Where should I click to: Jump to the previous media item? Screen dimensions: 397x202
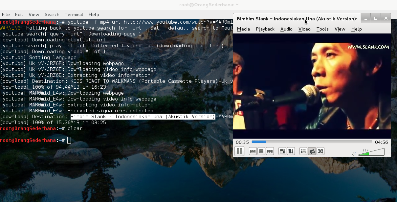click(x=253, y=151)
